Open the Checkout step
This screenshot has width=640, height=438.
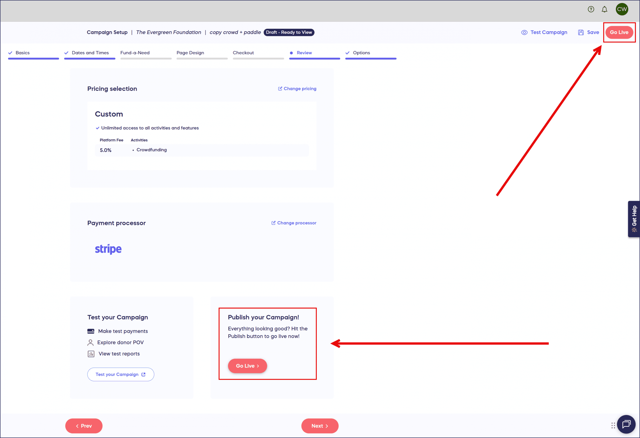[243, 53]
